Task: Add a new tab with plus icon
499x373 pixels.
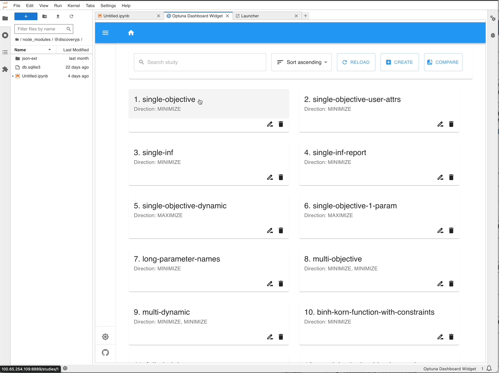Action: point(306,16)
